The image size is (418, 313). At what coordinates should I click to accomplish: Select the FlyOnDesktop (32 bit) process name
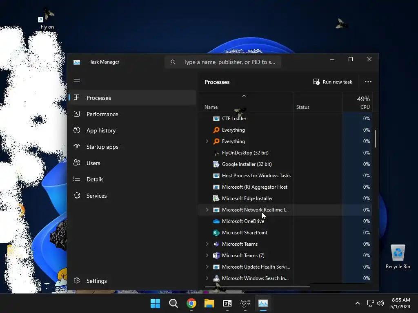click(245, 153)
